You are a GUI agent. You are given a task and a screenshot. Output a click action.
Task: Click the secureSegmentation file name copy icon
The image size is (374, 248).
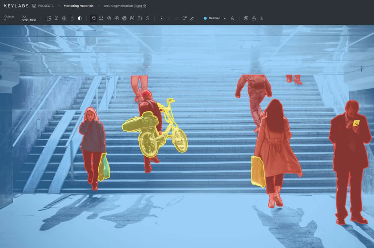(144, 6)
